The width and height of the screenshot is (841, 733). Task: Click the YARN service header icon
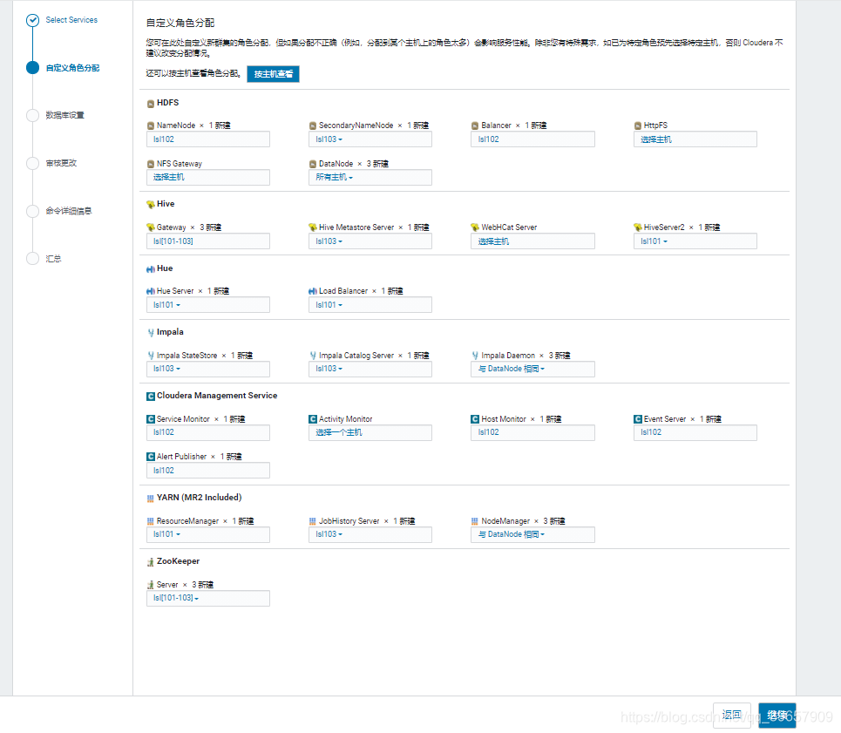pyautogui.click(x=151, y=499)
